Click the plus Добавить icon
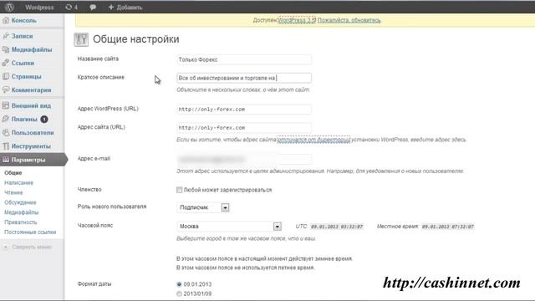535x301 pixels. [x=110, y=7]
